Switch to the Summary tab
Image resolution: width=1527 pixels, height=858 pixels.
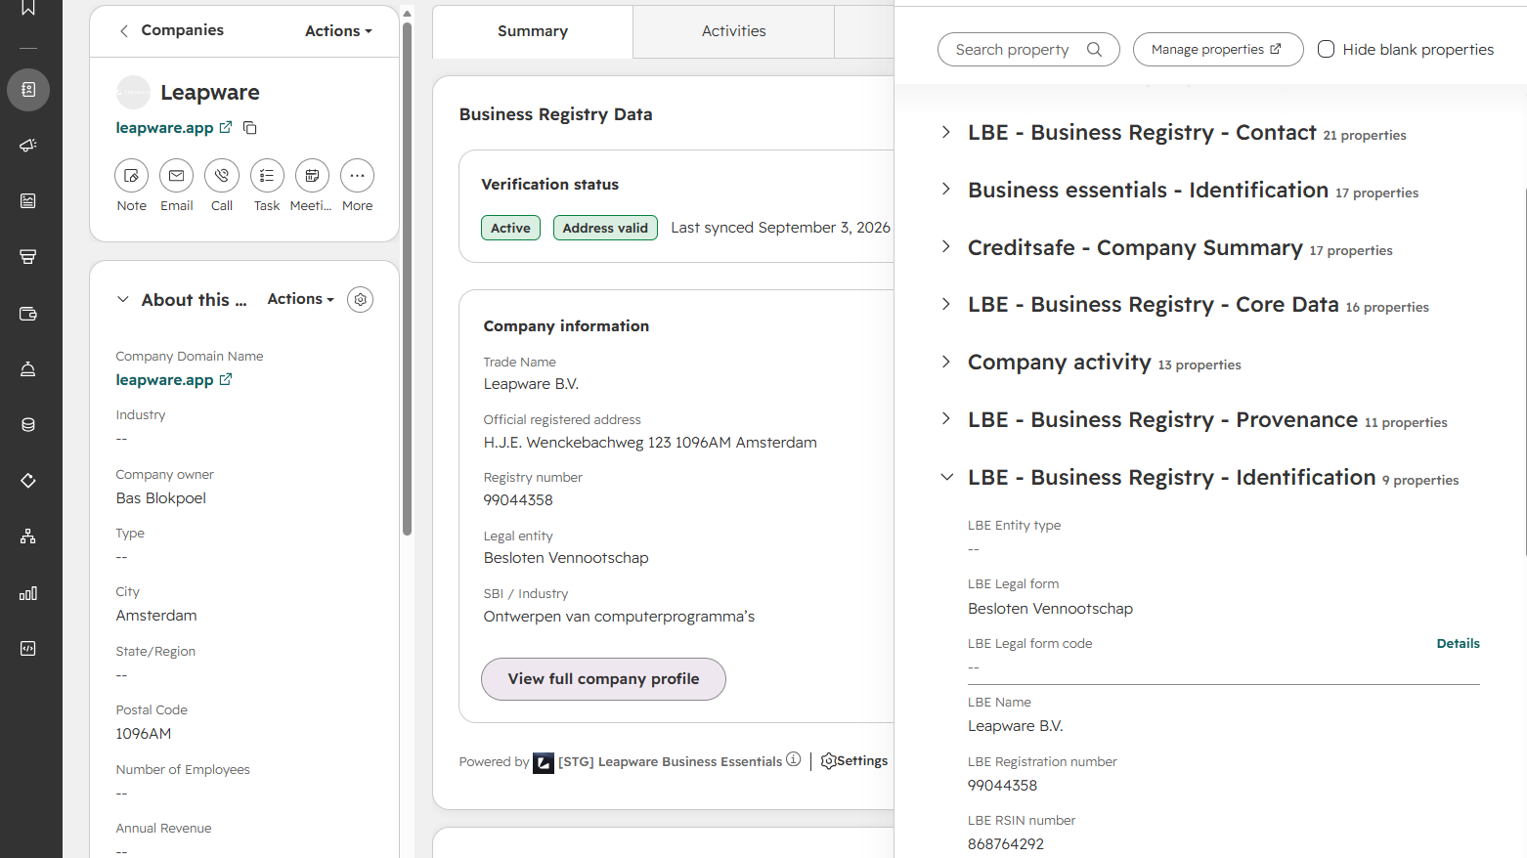coord(533,31)
